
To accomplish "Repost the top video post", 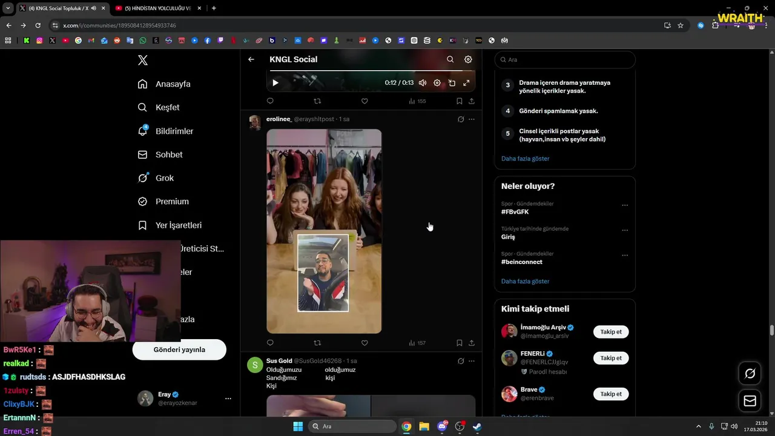I will (317, 101).
